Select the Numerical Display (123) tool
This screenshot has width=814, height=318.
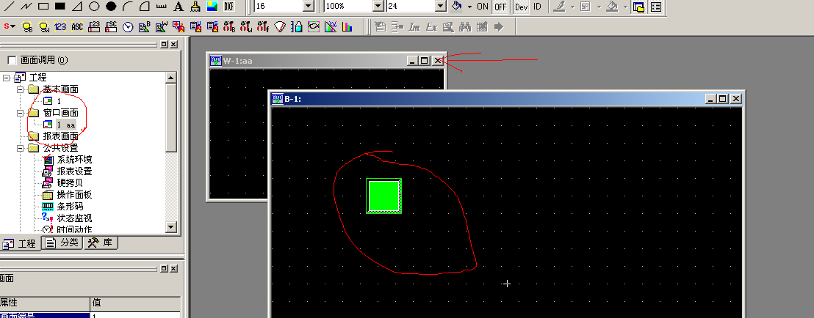coord(60,27)
